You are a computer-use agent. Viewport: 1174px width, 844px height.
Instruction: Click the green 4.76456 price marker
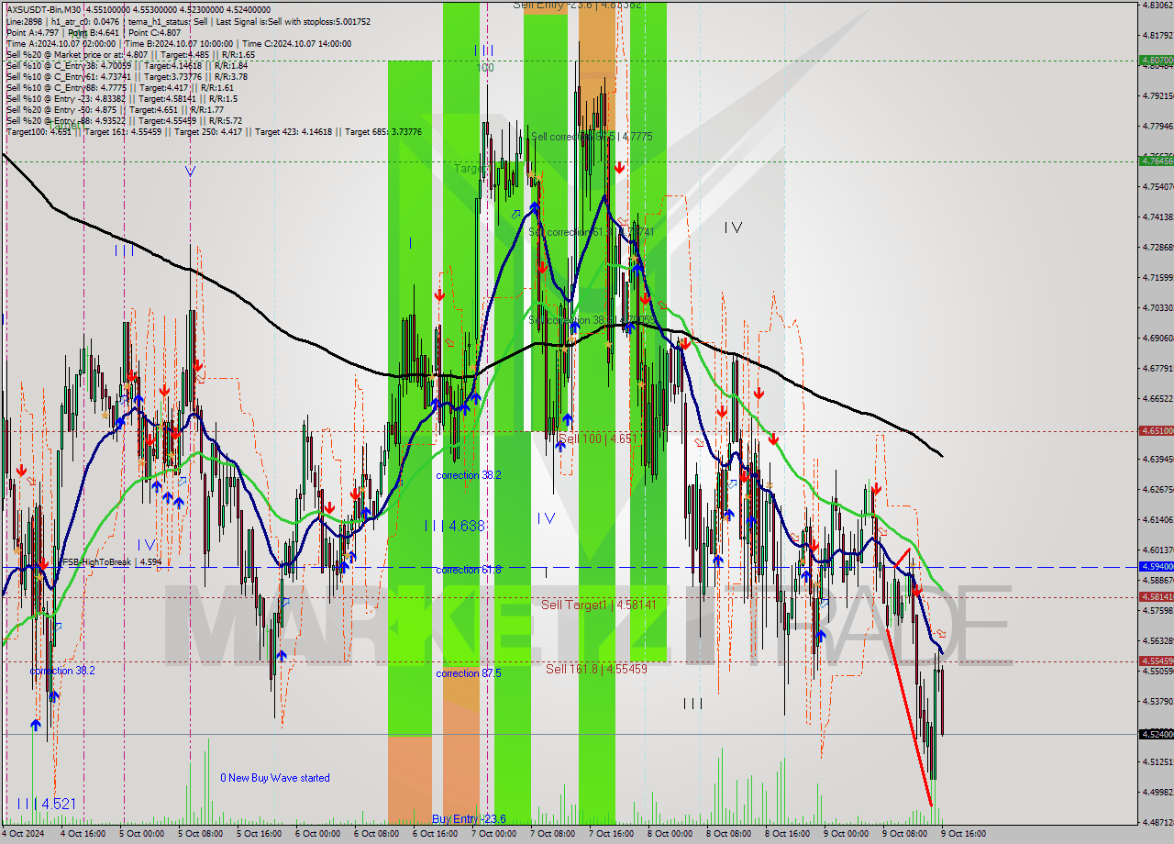click(x=1156, y=161)
